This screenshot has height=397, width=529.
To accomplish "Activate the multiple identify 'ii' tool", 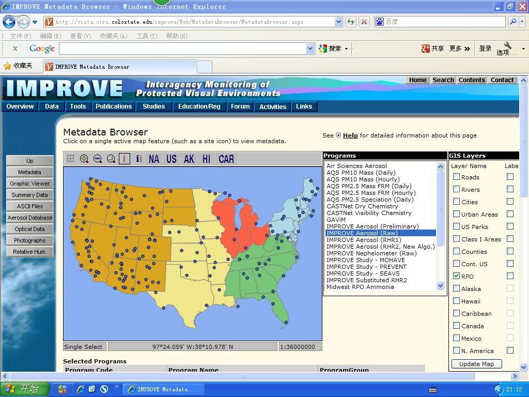I will point(138,159).
